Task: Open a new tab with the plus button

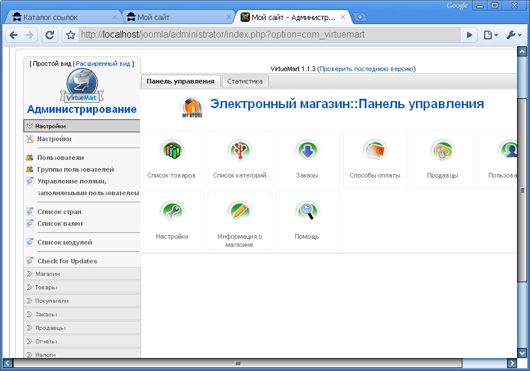Action: coord(359,17)
